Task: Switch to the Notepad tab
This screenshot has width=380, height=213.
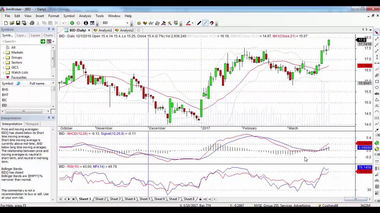Action: click(32, 124)
